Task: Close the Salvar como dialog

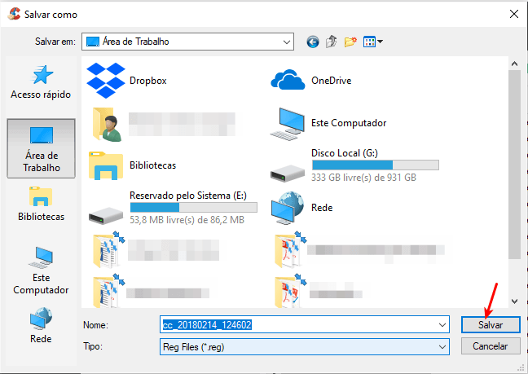Action: pyautogui.click(x=514, y=14)
